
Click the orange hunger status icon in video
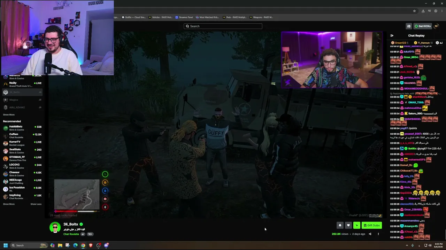pos(105,182)
